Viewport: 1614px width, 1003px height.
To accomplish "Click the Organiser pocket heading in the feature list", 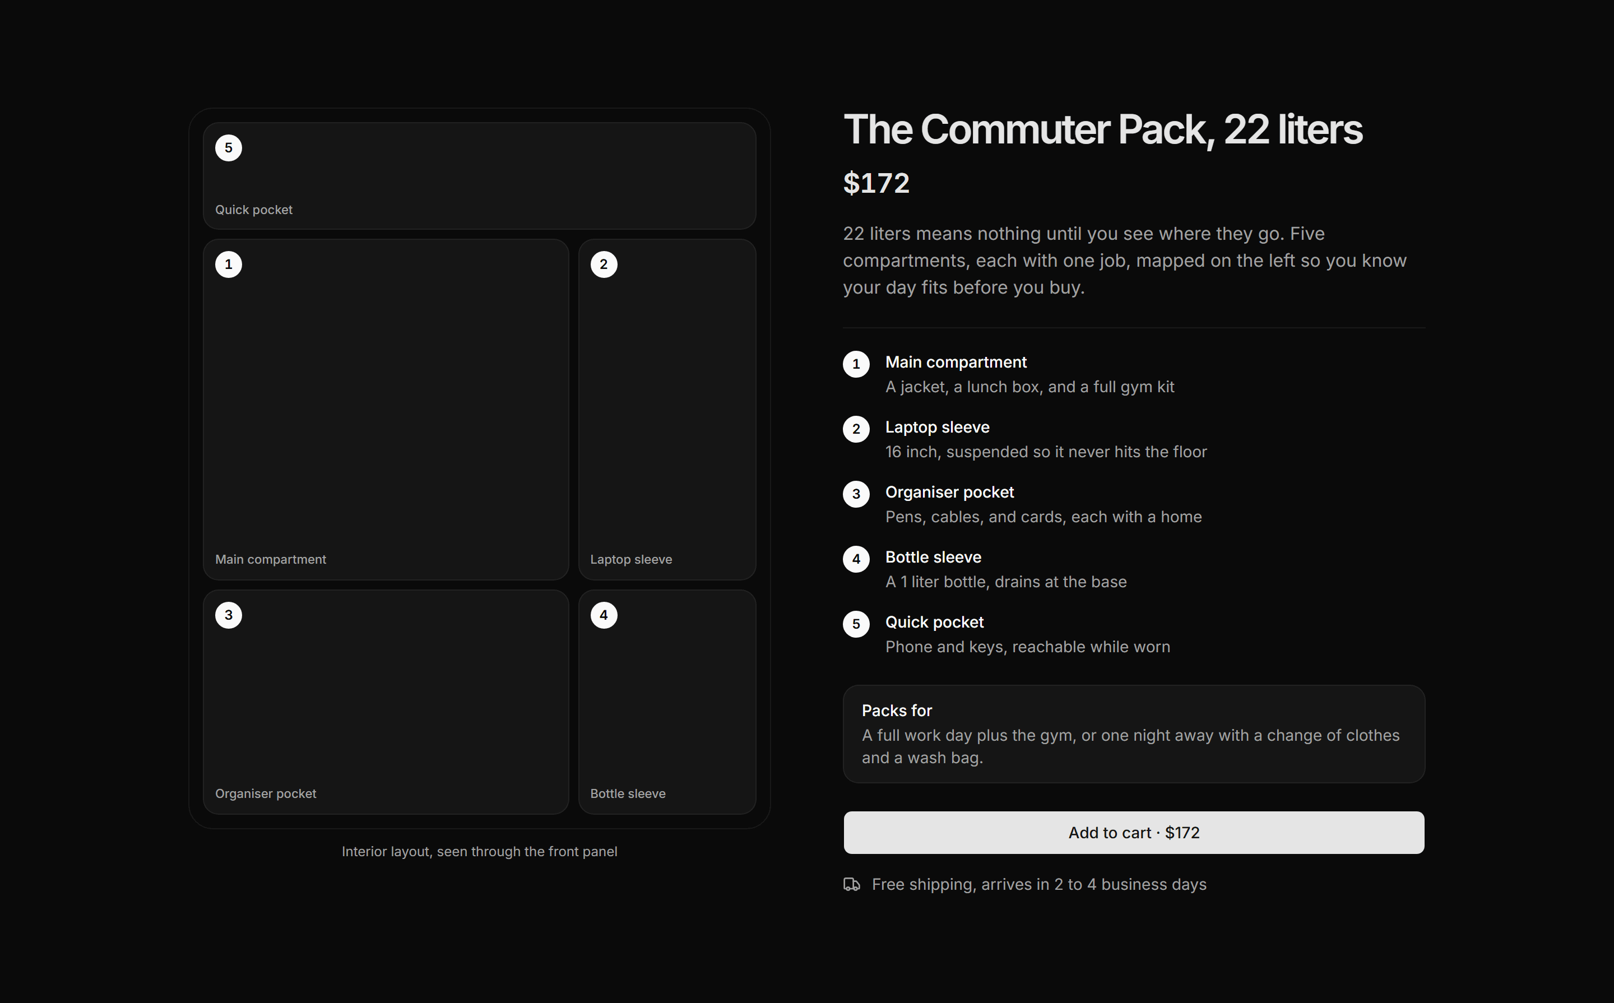I will pos(949,492).
